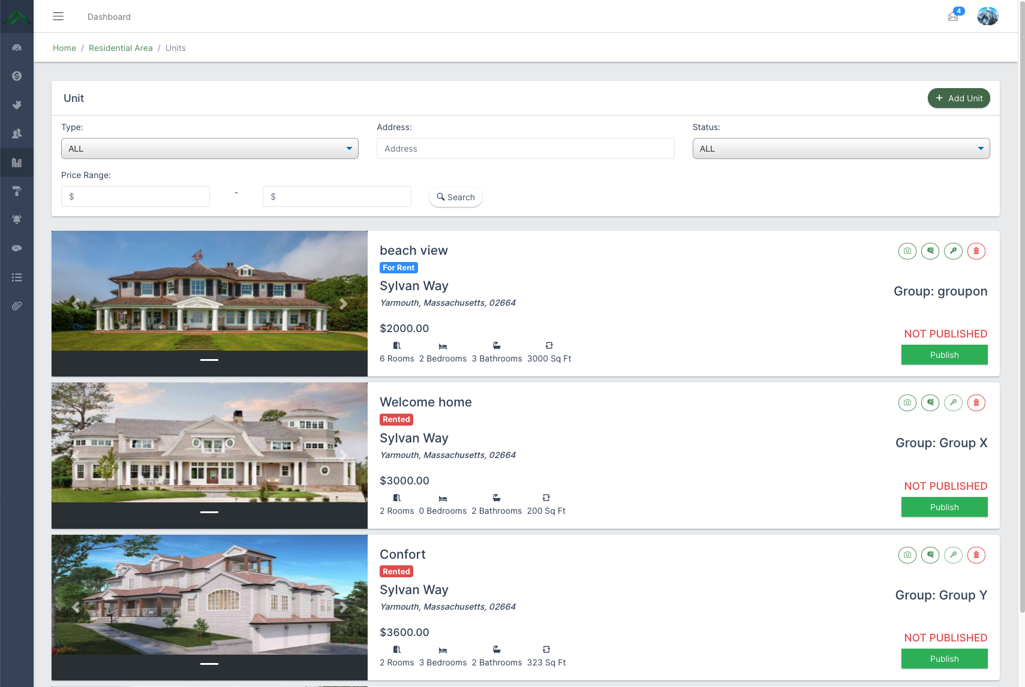Click edit comment icon for Confort
The width and height of the screenshot is (1025, 687).
tap(930, 555)
